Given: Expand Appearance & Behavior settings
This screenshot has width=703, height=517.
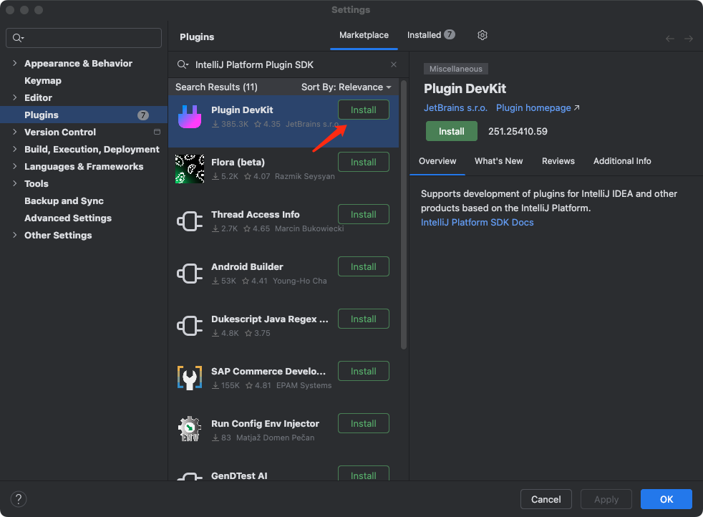Looking at the screenshot, I should pyautogui.click(x=15, y=63).
